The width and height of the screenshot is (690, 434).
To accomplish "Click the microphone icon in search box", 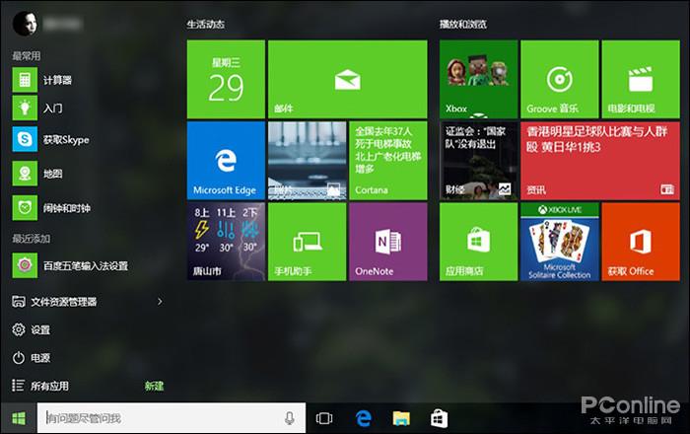I will click(289, 418).
